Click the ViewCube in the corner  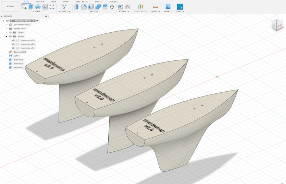(x=277, y=25)
